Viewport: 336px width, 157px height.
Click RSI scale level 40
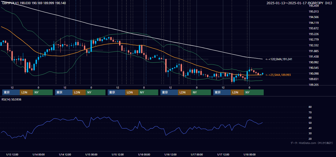pyautogui.click(x=310, y=128)
